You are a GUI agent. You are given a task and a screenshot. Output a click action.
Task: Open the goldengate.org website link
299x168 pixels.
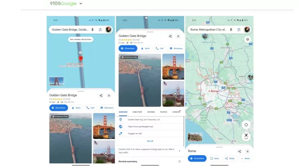(x=140, y=127)
